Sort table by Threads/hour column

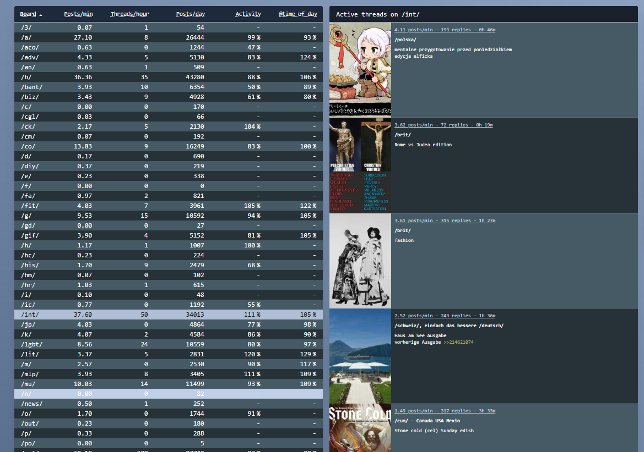coord(129,14)
